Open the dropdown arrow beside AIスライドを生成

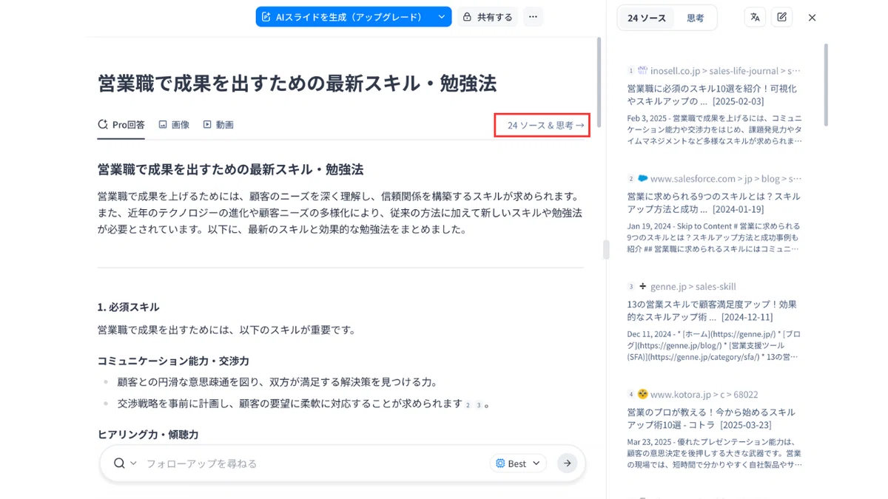[x=442, y=16]
